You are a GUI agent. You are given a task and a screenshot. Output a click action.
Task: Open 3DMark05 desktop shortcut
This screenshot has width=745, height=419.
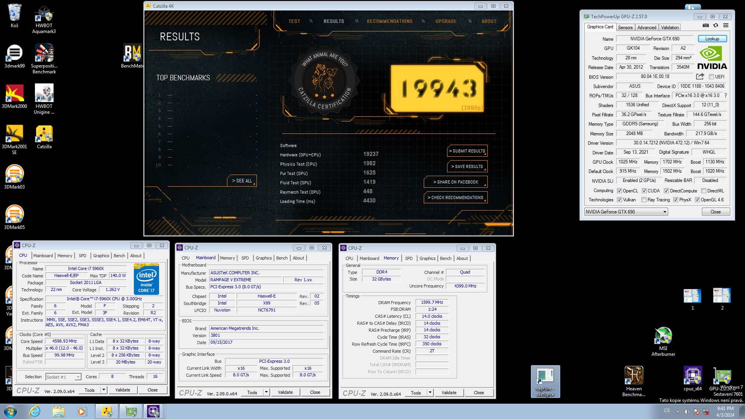tap(14, 218)
